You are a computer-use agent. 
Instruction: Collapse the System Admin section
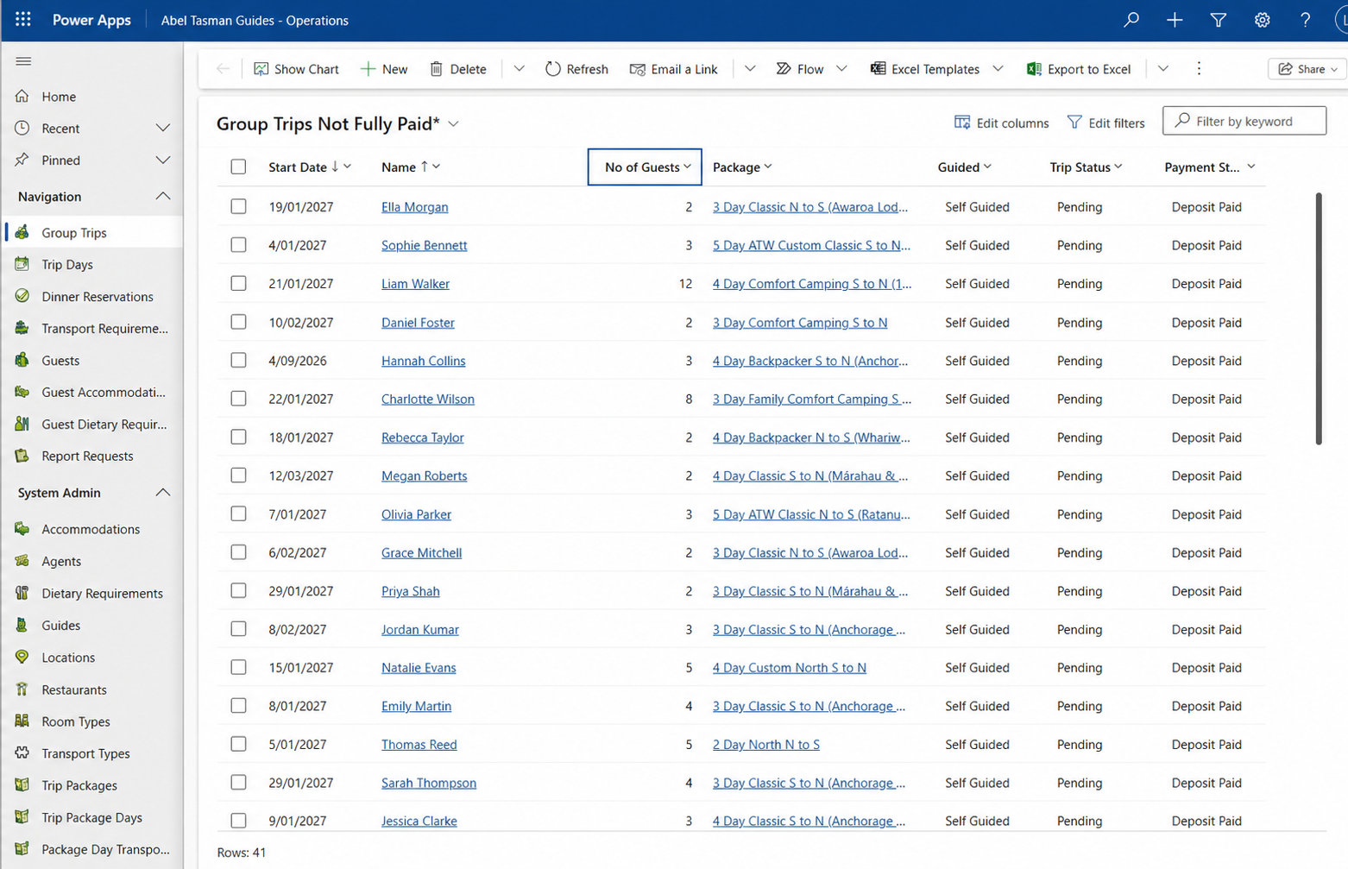163,493
